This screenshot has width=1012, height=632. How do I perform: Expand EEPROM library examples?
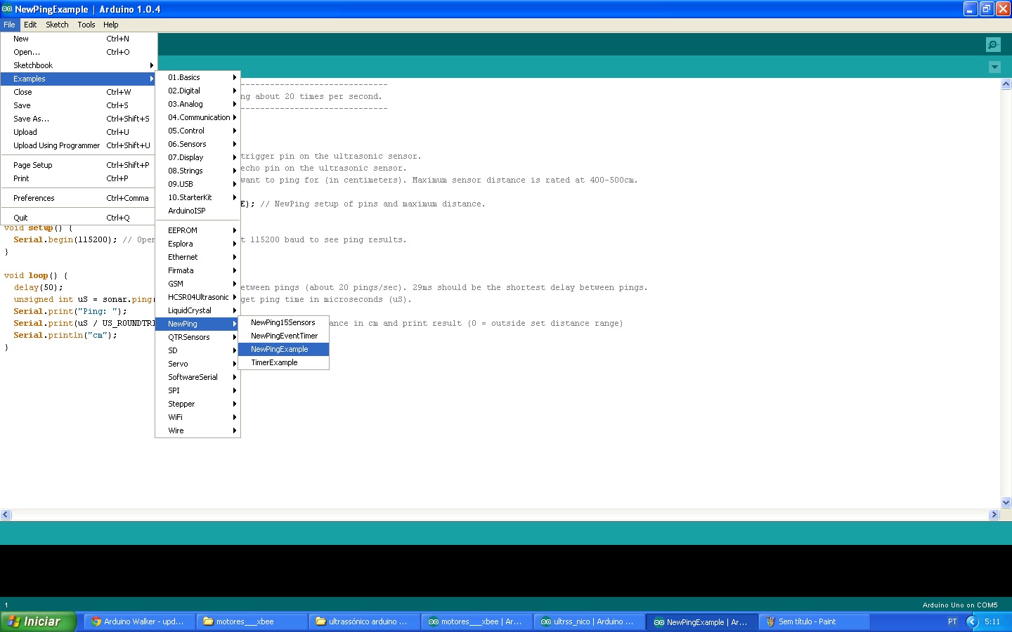pos(197,230)
